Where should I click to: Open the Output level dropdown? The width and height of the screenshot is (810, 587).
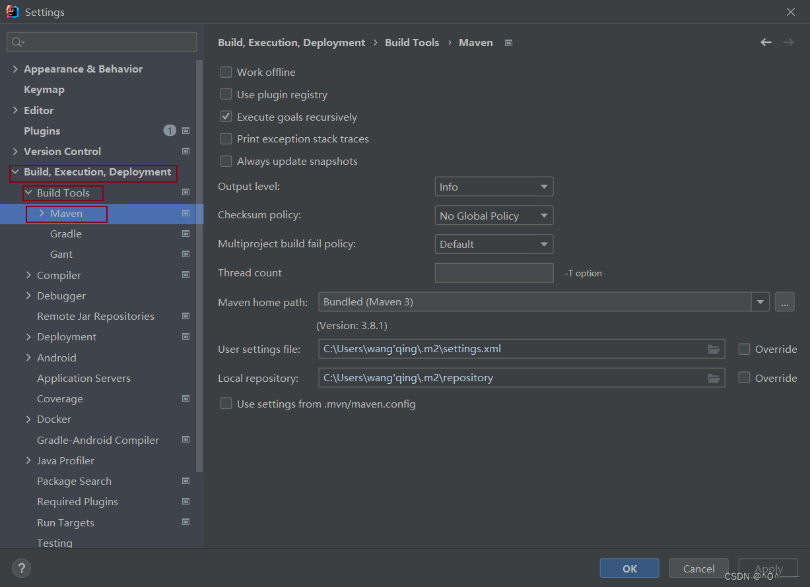tap(494, 187)
